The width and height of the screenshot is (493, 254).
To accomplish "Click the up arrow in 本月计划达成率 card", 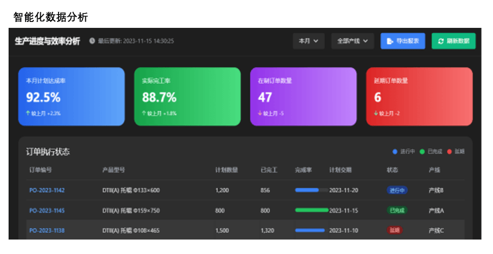I will [28, 114].
